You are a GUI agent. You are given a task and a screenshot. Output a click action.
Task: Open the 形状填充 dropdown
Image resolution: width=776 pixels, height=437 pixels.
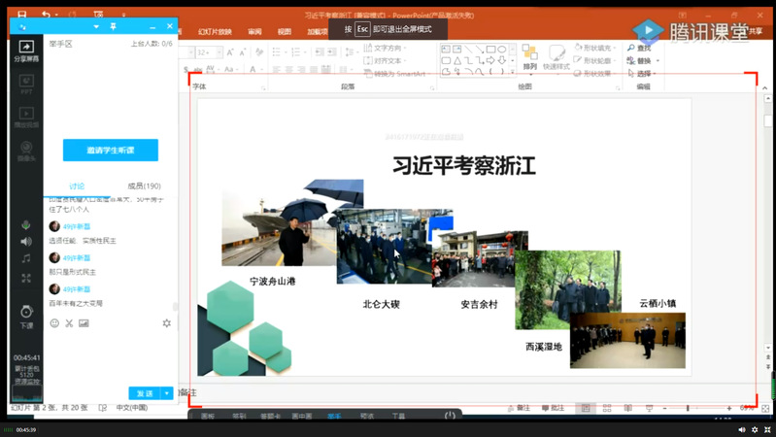coord(594,48)
